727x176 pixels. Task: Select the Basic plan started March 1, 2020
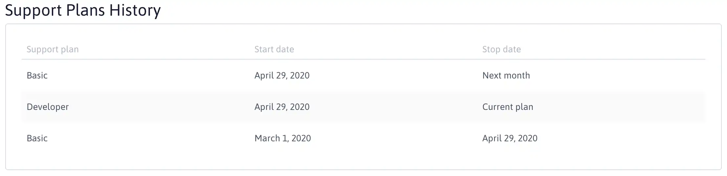point(37,138)
